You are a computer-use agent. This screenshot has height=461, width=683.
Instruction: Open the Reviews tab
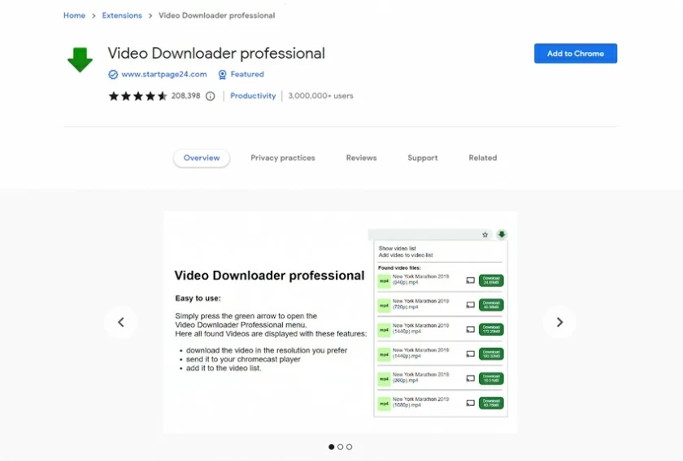(x=362, y=158)
